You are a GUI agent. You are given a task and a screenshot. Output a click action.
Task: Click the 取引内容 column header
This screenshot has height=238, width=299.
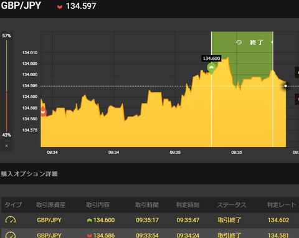tap(98, 205)
